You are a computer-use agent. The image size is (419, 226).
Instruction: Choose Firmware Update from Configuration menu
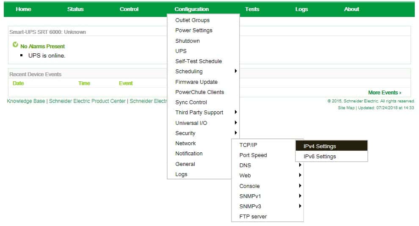[x=196, y=82]
